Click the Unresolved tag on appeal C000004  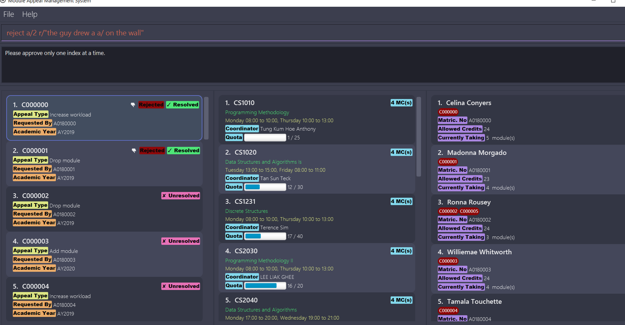[180, 286]
